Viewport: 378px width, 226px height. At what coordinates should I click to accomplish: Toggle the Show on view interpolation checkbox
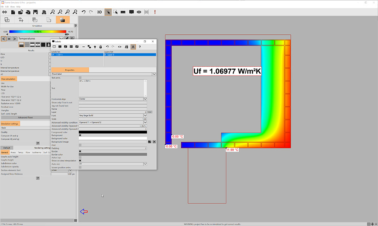tap(80, 160)
